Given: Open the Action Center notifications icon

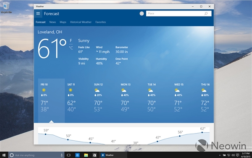Looking at the screenshot, I should click(238, 155).
